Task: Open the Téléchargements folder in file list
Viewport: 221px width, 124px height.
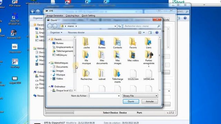Action: 117,76
